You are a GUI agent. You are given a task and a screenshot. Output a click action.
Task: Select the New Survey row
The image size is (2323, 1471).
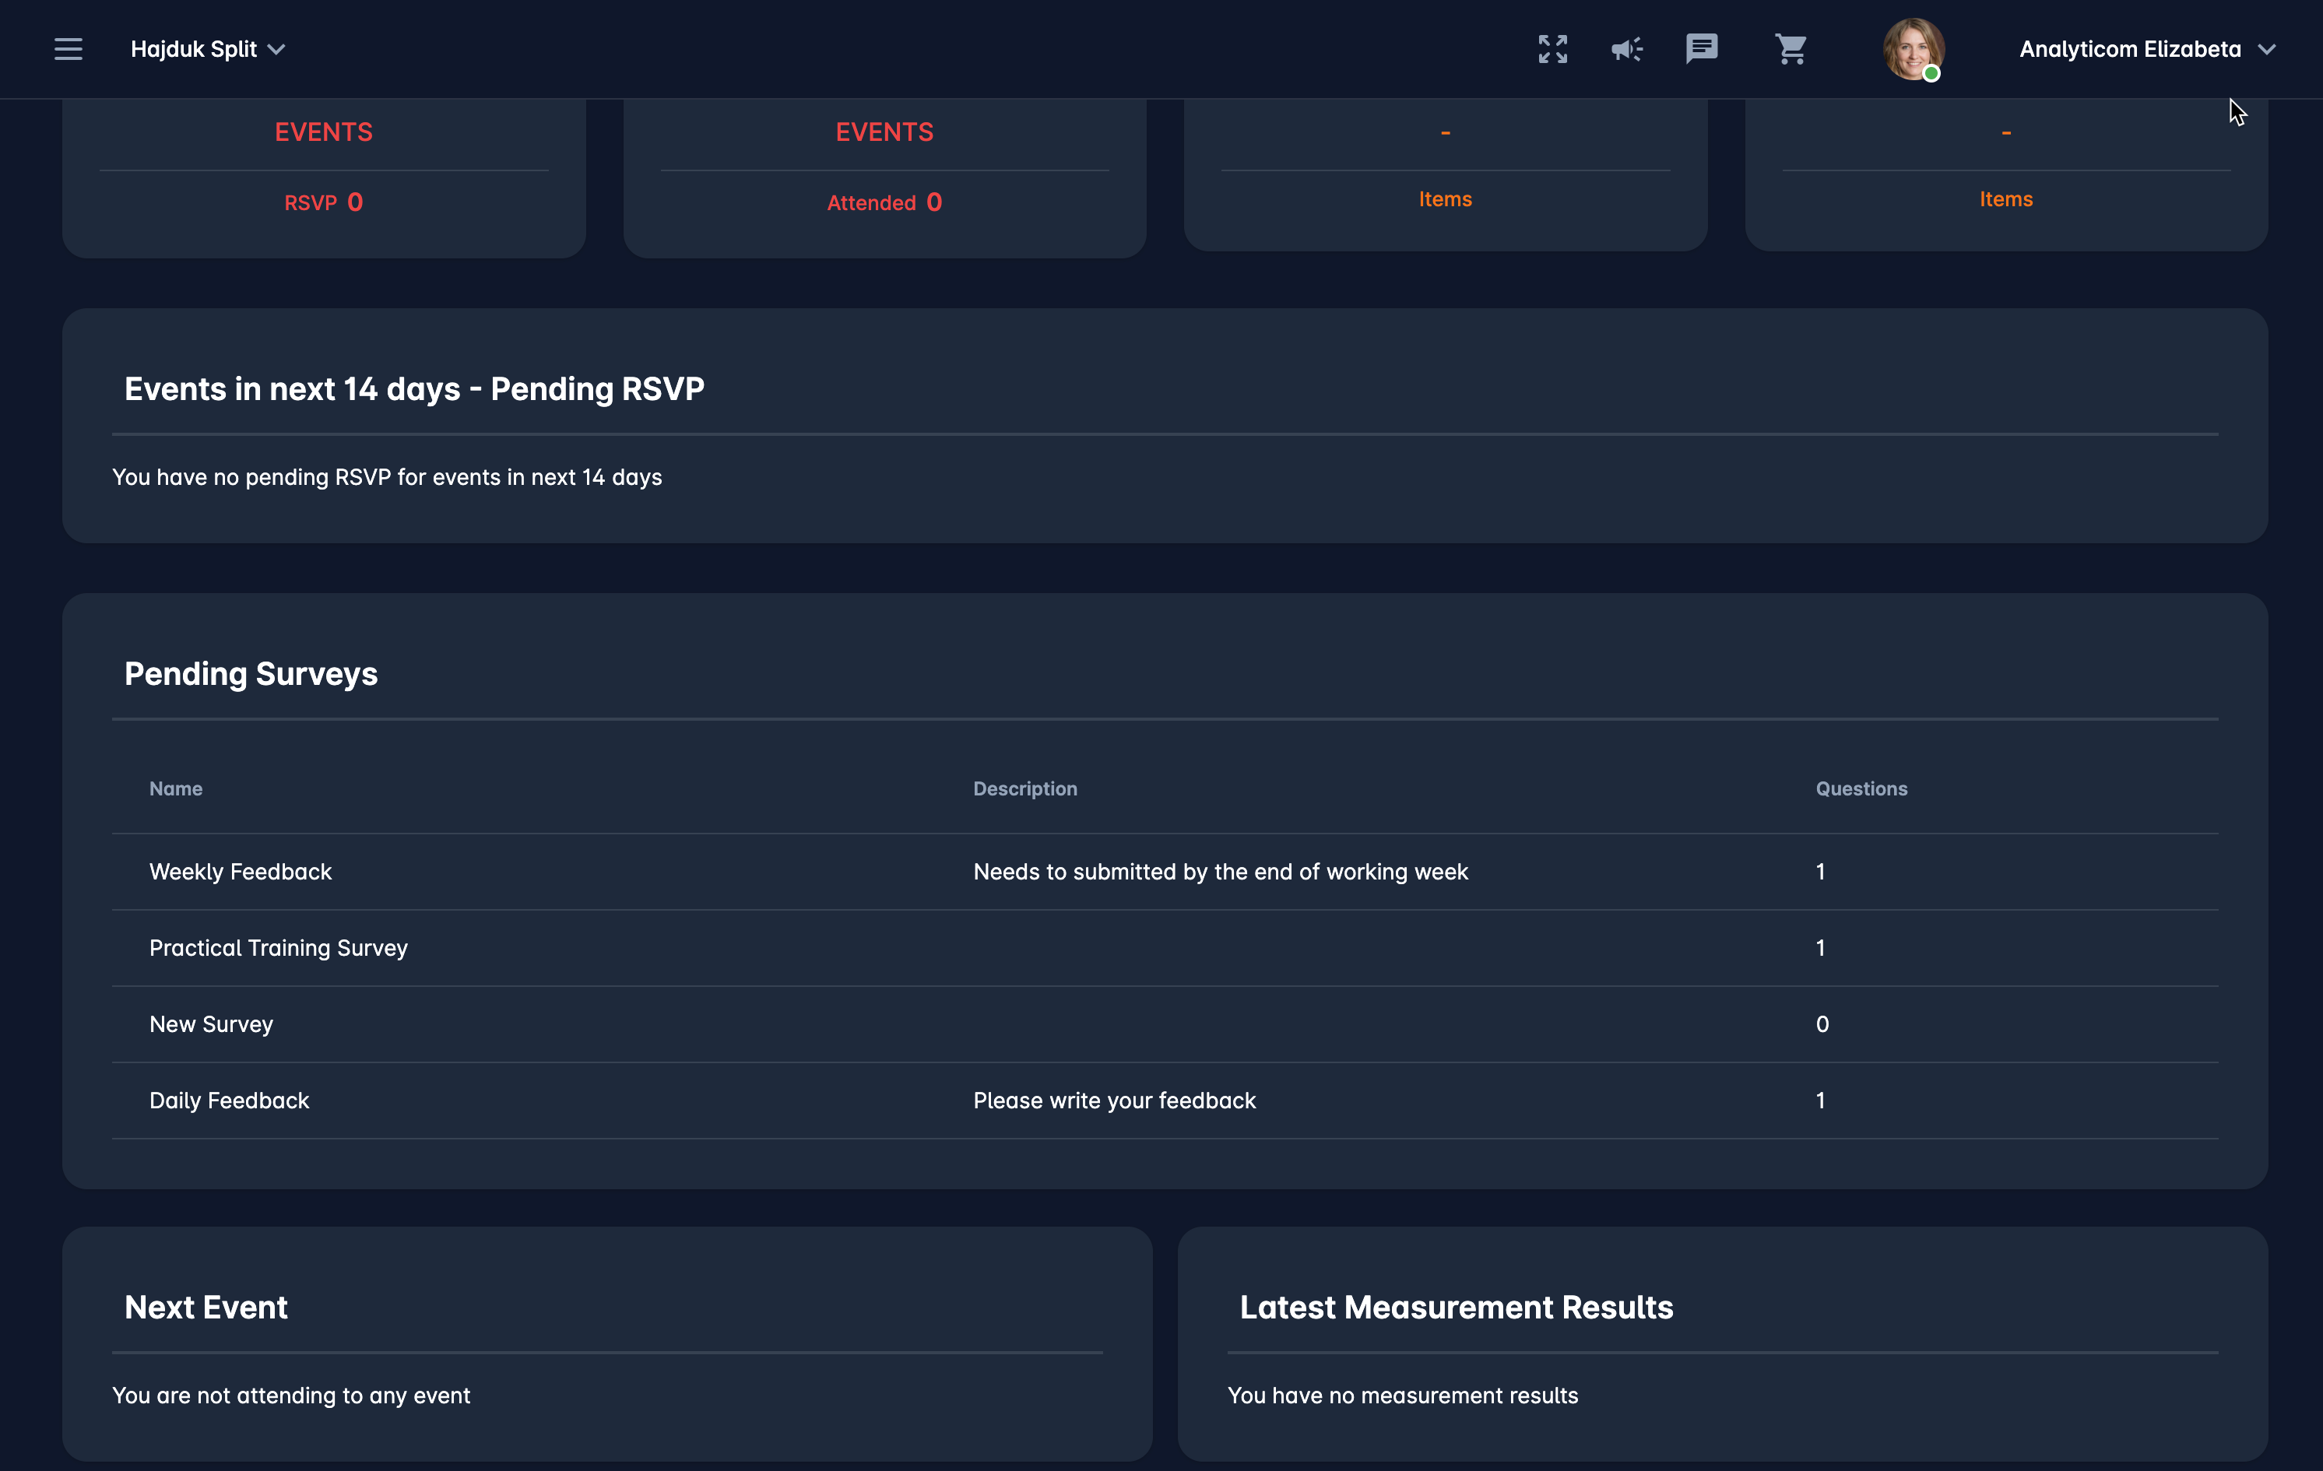point(211,1024)
